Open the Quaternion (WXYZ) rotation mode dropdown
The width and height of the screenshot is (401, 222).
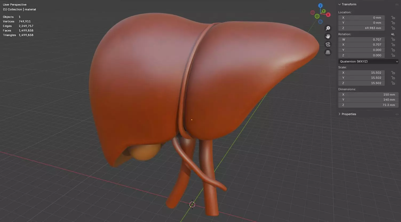click(368, 61)
